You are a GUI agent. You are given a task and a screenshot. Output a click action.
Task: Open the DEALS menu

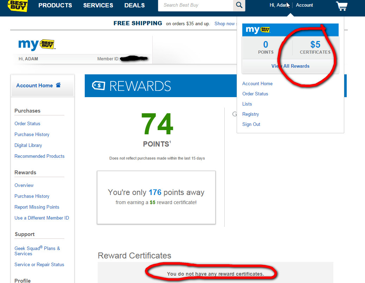[x=135, y=5]
